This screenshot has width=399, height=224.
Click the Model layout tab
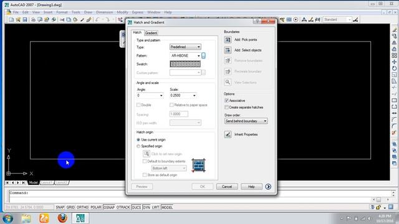point(33,182)
